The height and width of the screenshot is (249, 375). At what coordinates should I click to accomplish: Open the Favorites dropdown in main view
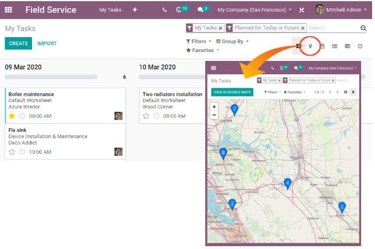point(202,50)
